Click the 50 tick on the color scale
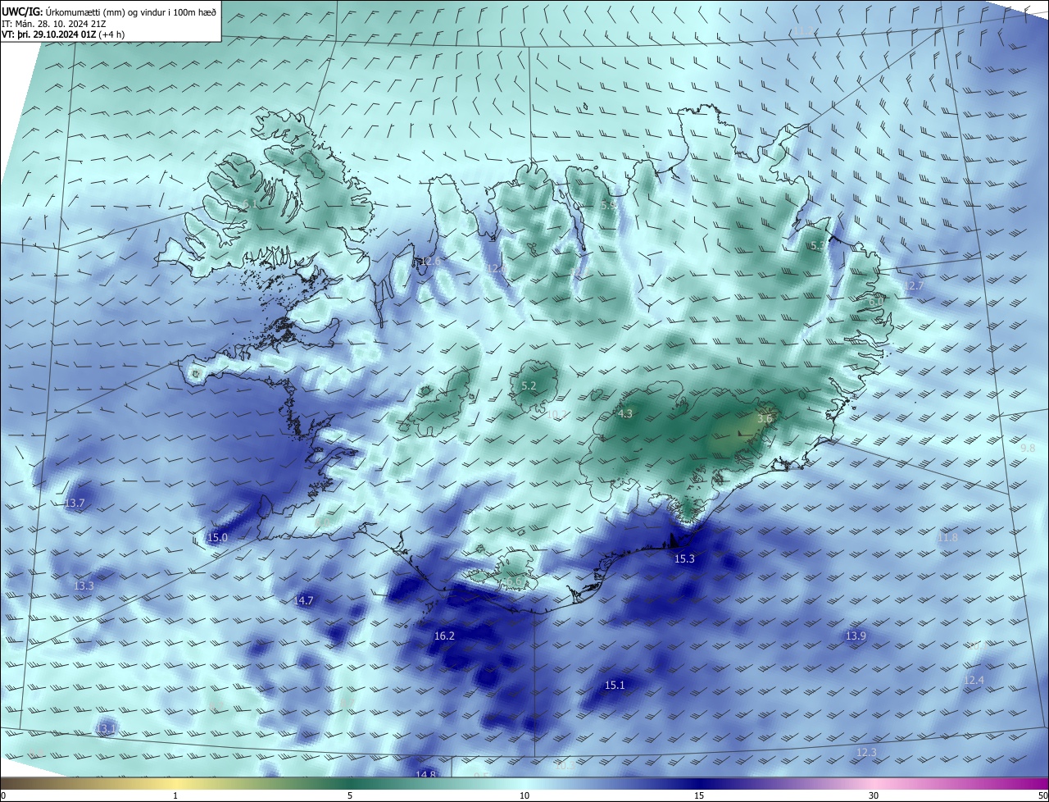The height and width of the screenshot is (802, 1049). tap(1042, 795)
